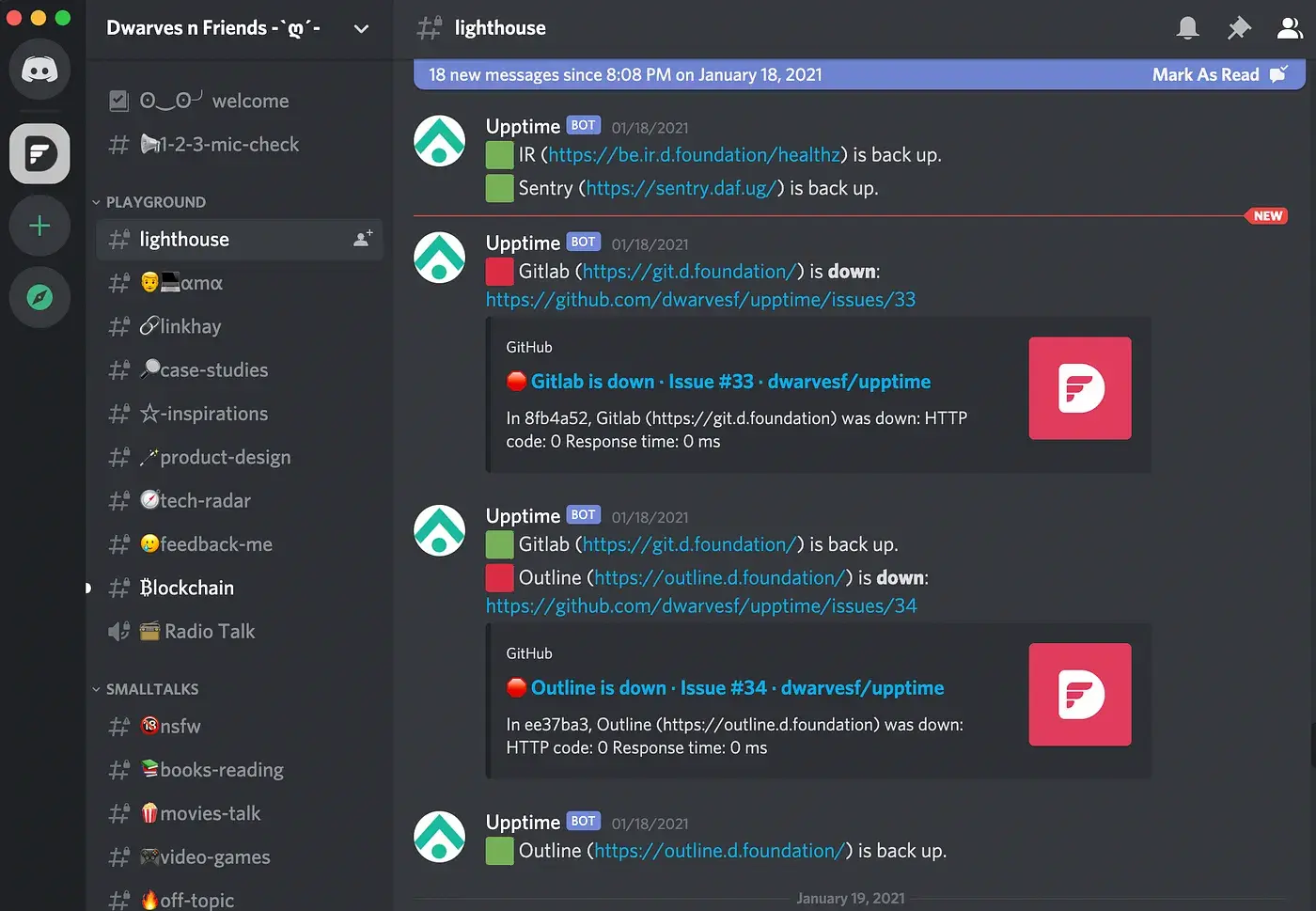Open notification settings bell icon
Screen dimensions: 1316x911
pyautogui.click(x=1188, y=28)
